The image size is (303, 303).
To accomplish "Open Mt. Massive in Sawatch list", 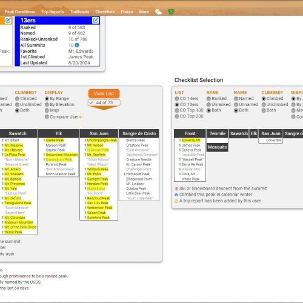I will click(14, 145).
